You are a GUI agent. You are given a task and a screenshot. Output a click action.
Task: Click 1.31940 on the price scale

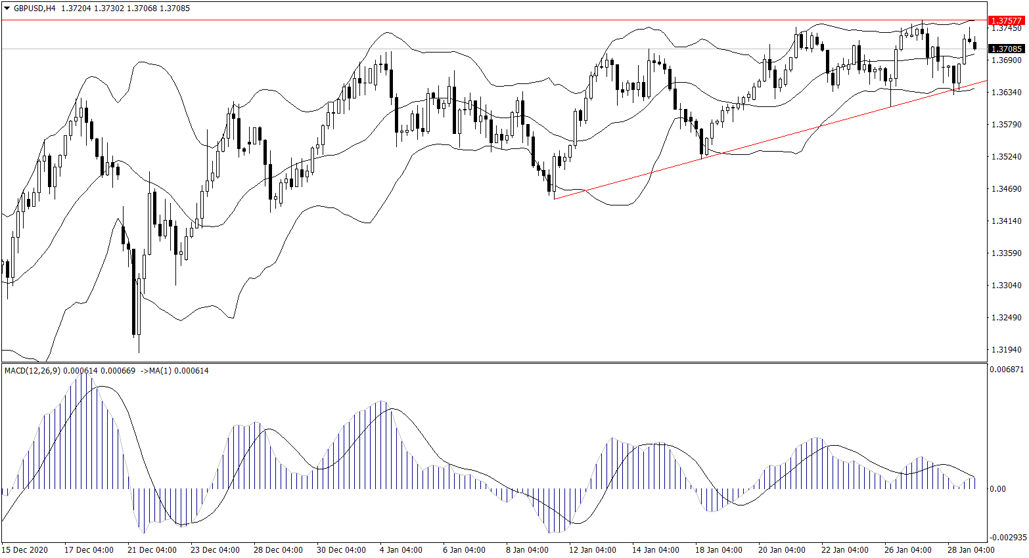click(x=1006, y=350)
